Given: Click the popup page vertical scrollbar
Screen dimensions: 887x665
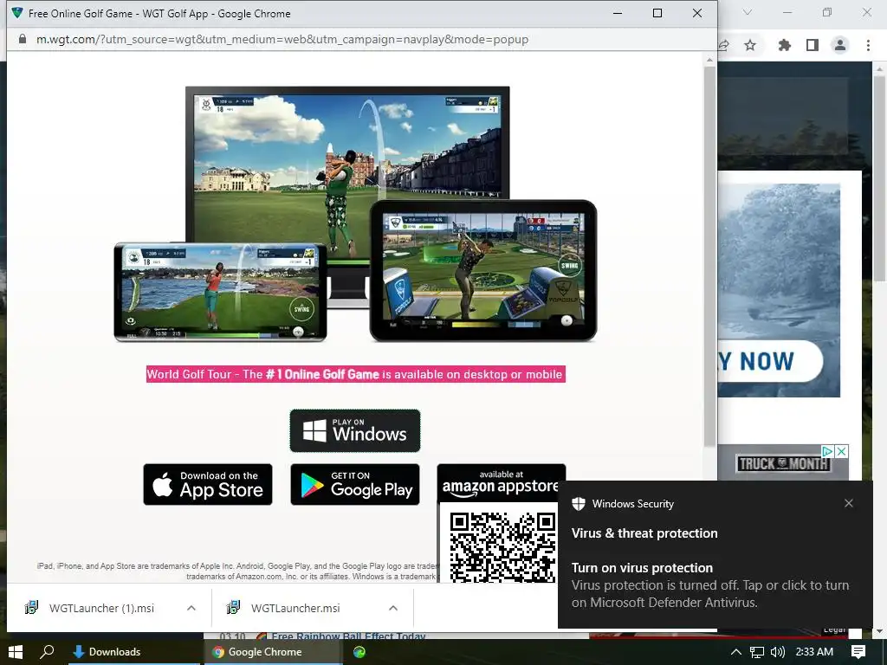Looking at the screenshot, I should click(709, 257).
